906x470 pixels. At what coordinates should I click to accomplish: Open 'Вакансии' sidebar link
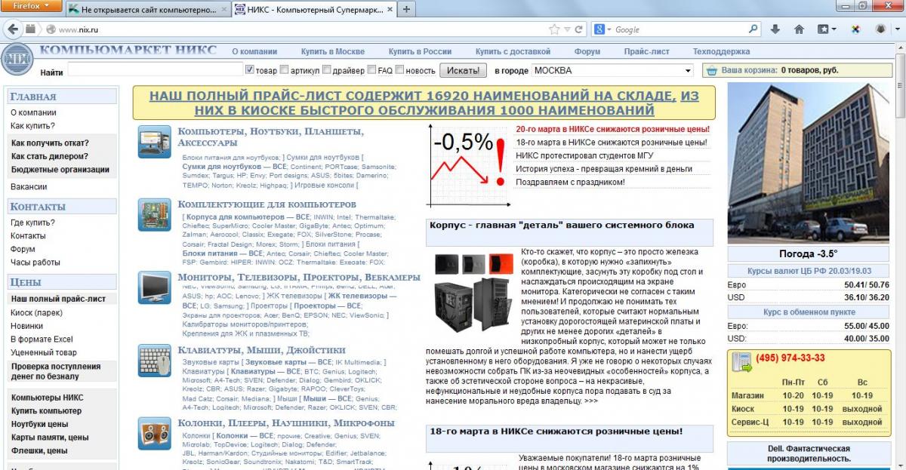[29, 186]
